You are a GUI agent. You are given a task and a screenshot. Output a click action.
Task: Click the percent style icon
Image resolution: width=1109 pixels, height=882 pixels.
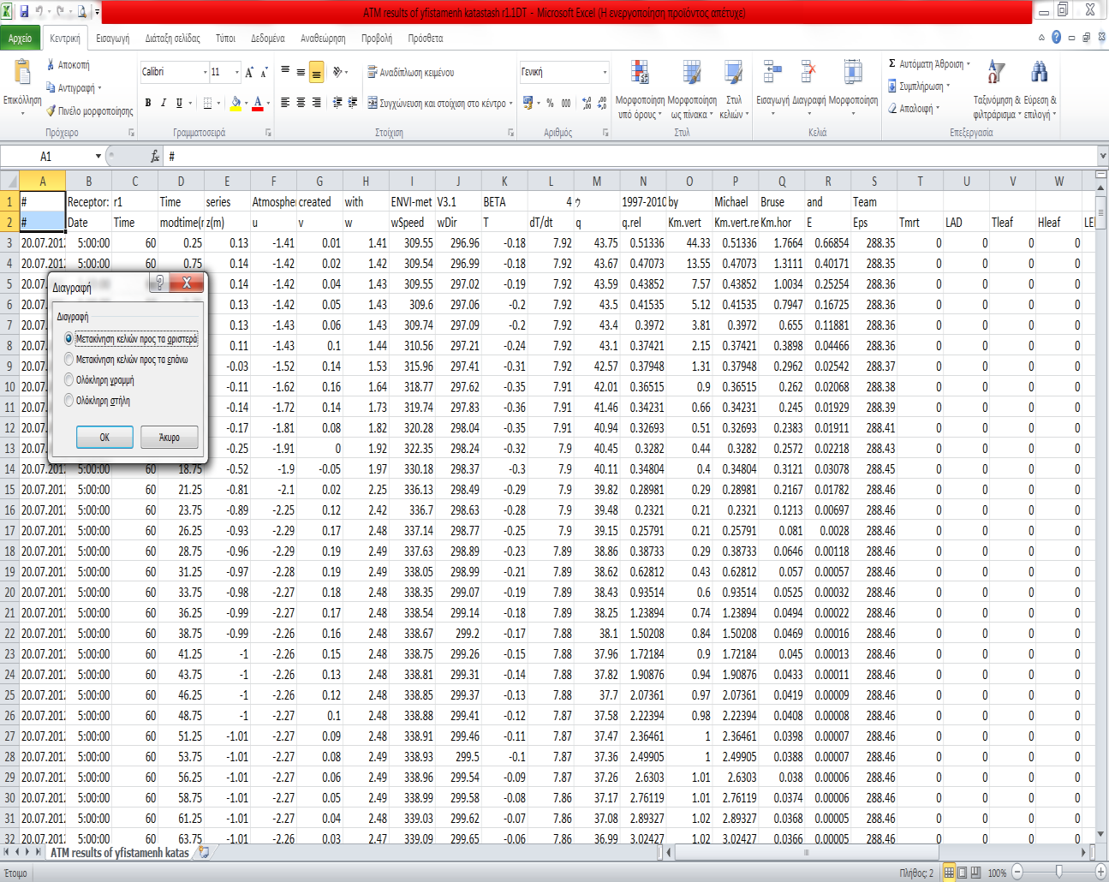pos(550,103)
